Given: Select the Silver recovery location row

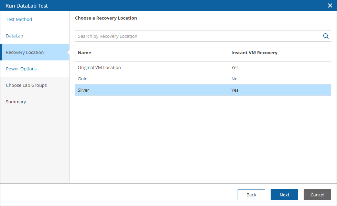Looking at the screenshot, I should pyautogui.click(x=203, y=90).
